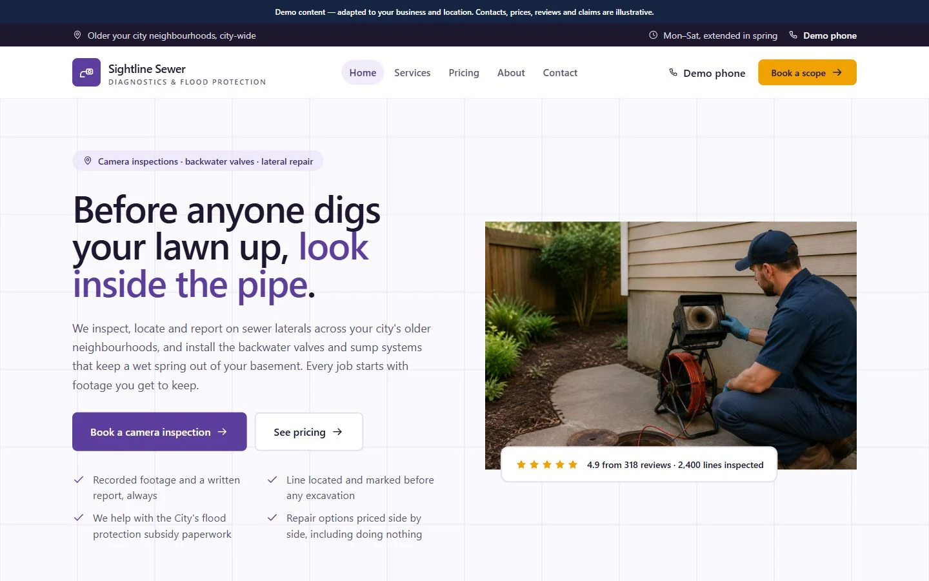Click the location pin icon in top bar

pos(77,35)
